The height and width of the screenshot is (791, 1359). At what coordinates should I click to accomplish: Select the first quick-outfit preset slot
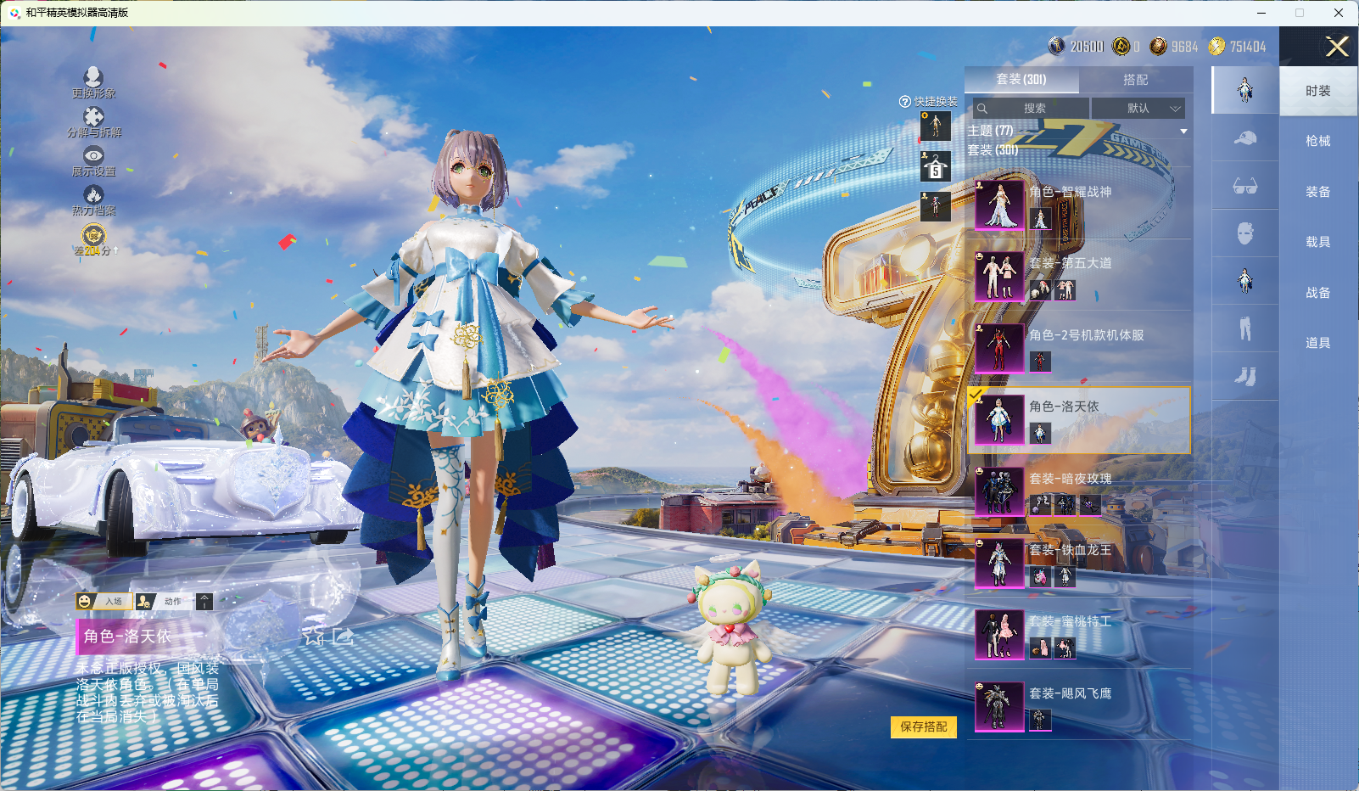936,126
